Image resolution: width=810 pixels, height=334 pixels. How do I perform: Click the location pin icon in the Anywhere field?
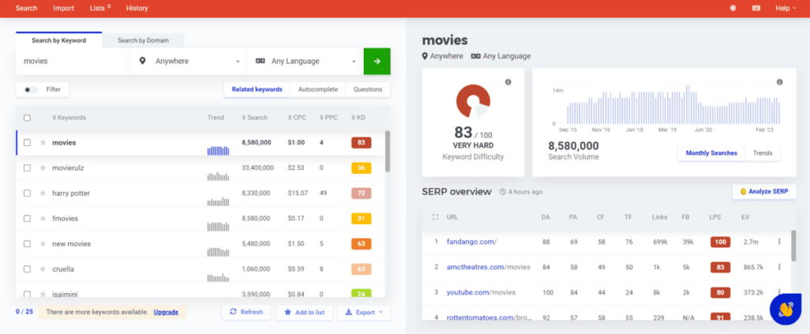coord(142,61)
